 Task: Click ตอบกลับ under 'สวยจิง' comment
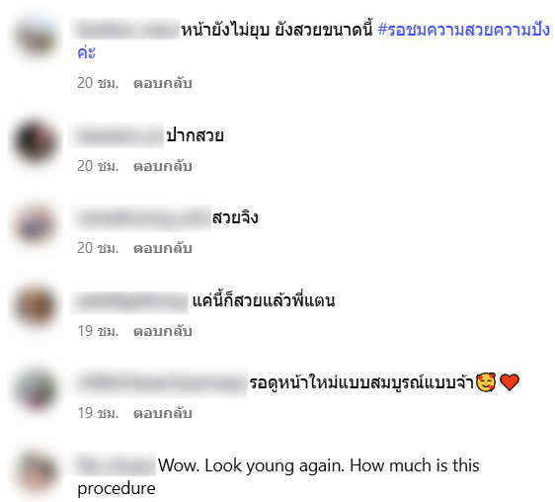pyautogui.click(x=163, y=248)
